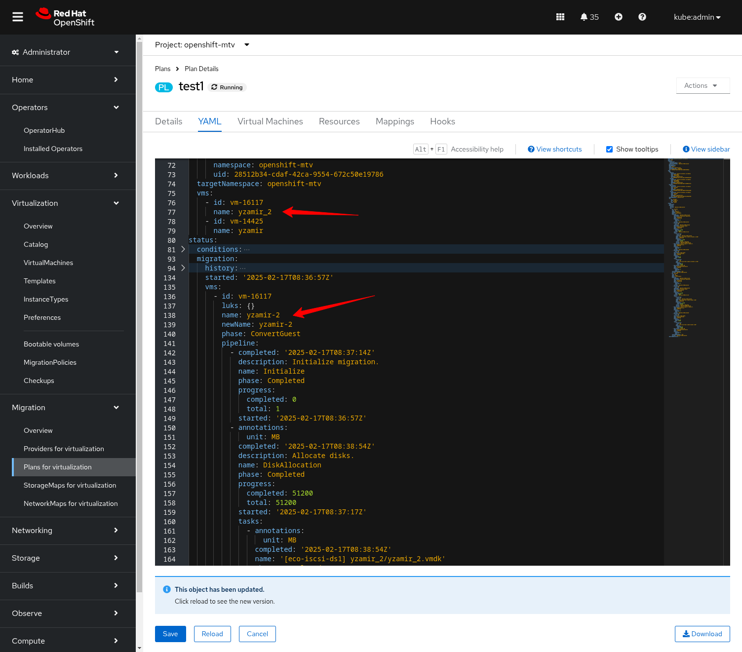Toggle the Show tooltips checkbox
742x652 pixels.
point(610,149)
